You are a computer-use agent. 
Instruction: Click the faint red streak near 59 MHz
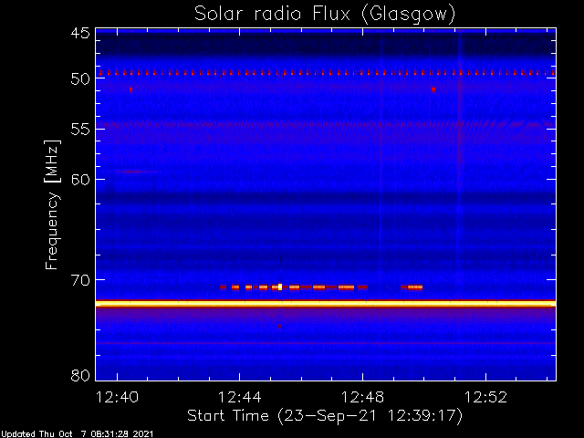point(136,172)
